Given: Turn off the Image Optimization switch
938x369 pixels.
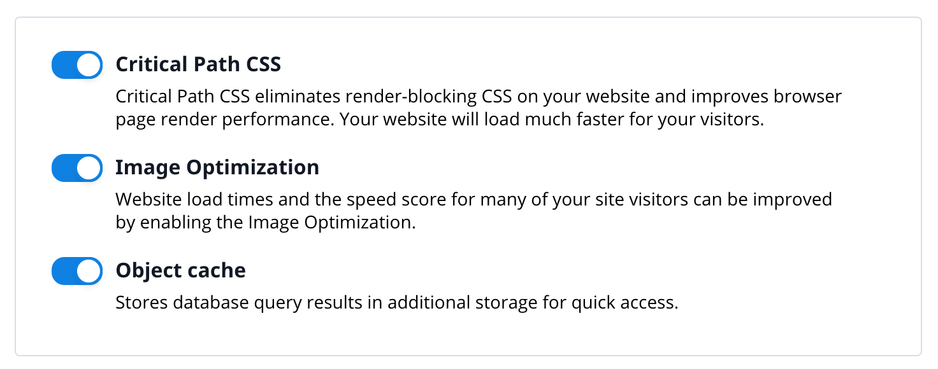Looking at the screenshot, I should point(77,168).
